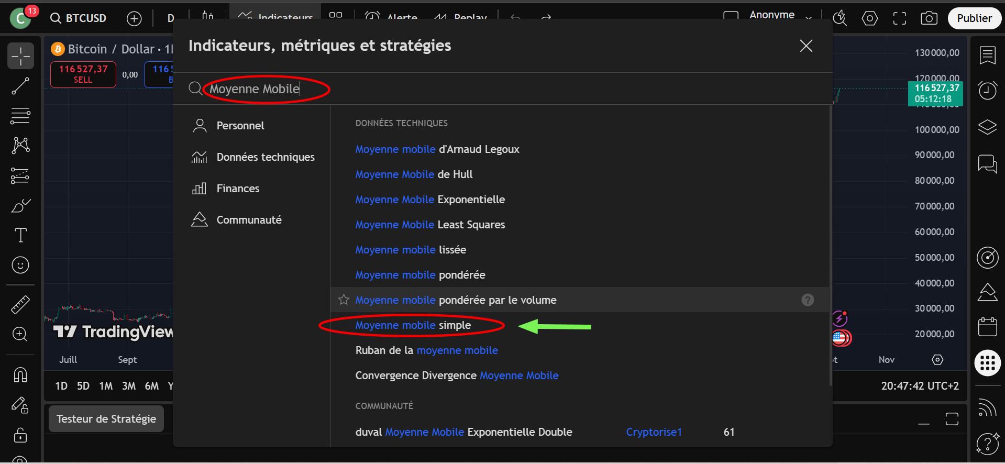The width and height of the screenshot is (1005, 464).
Task: Maximize the Strategy Tester panel
Action: click(952, 419)
